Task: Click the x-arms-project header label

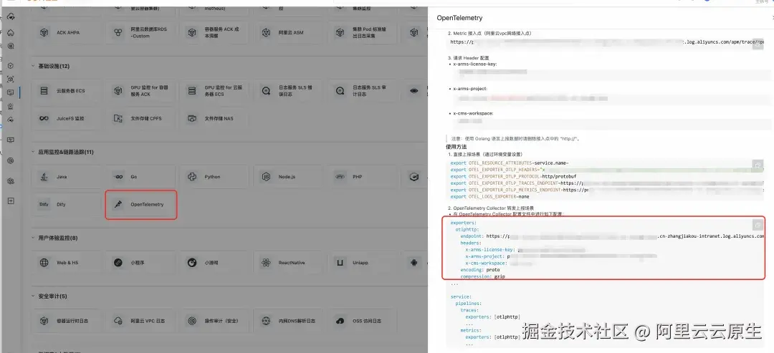Action: [x=470, y=88]
